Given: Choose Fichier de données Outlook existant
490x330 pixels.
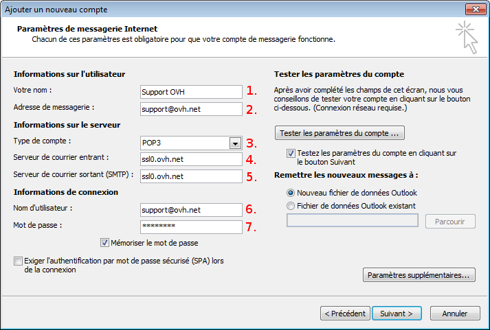Looking at the screenshot, I should pos(291,205).
